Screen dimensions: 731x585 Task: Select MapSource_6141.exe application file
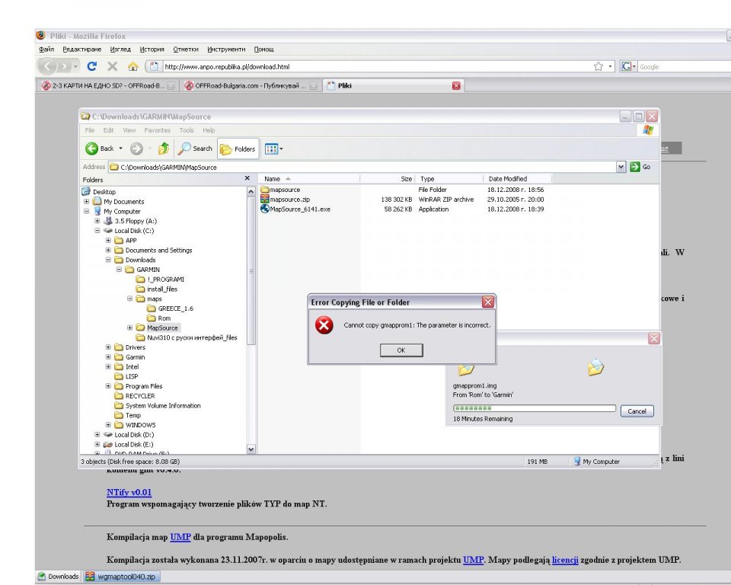(295, 209)
